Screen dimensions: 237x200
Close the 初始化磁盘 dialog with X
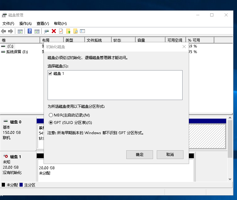pyautogui.click(x=184, y=47)
